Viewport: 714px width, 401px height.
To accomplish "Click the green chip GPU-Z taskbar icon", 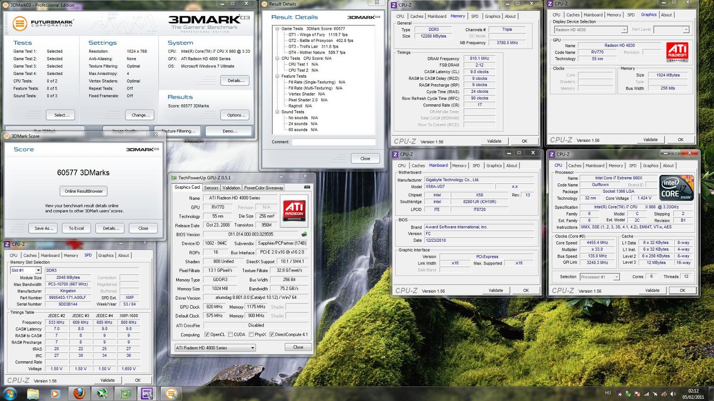I will click(x=126, y=393).
